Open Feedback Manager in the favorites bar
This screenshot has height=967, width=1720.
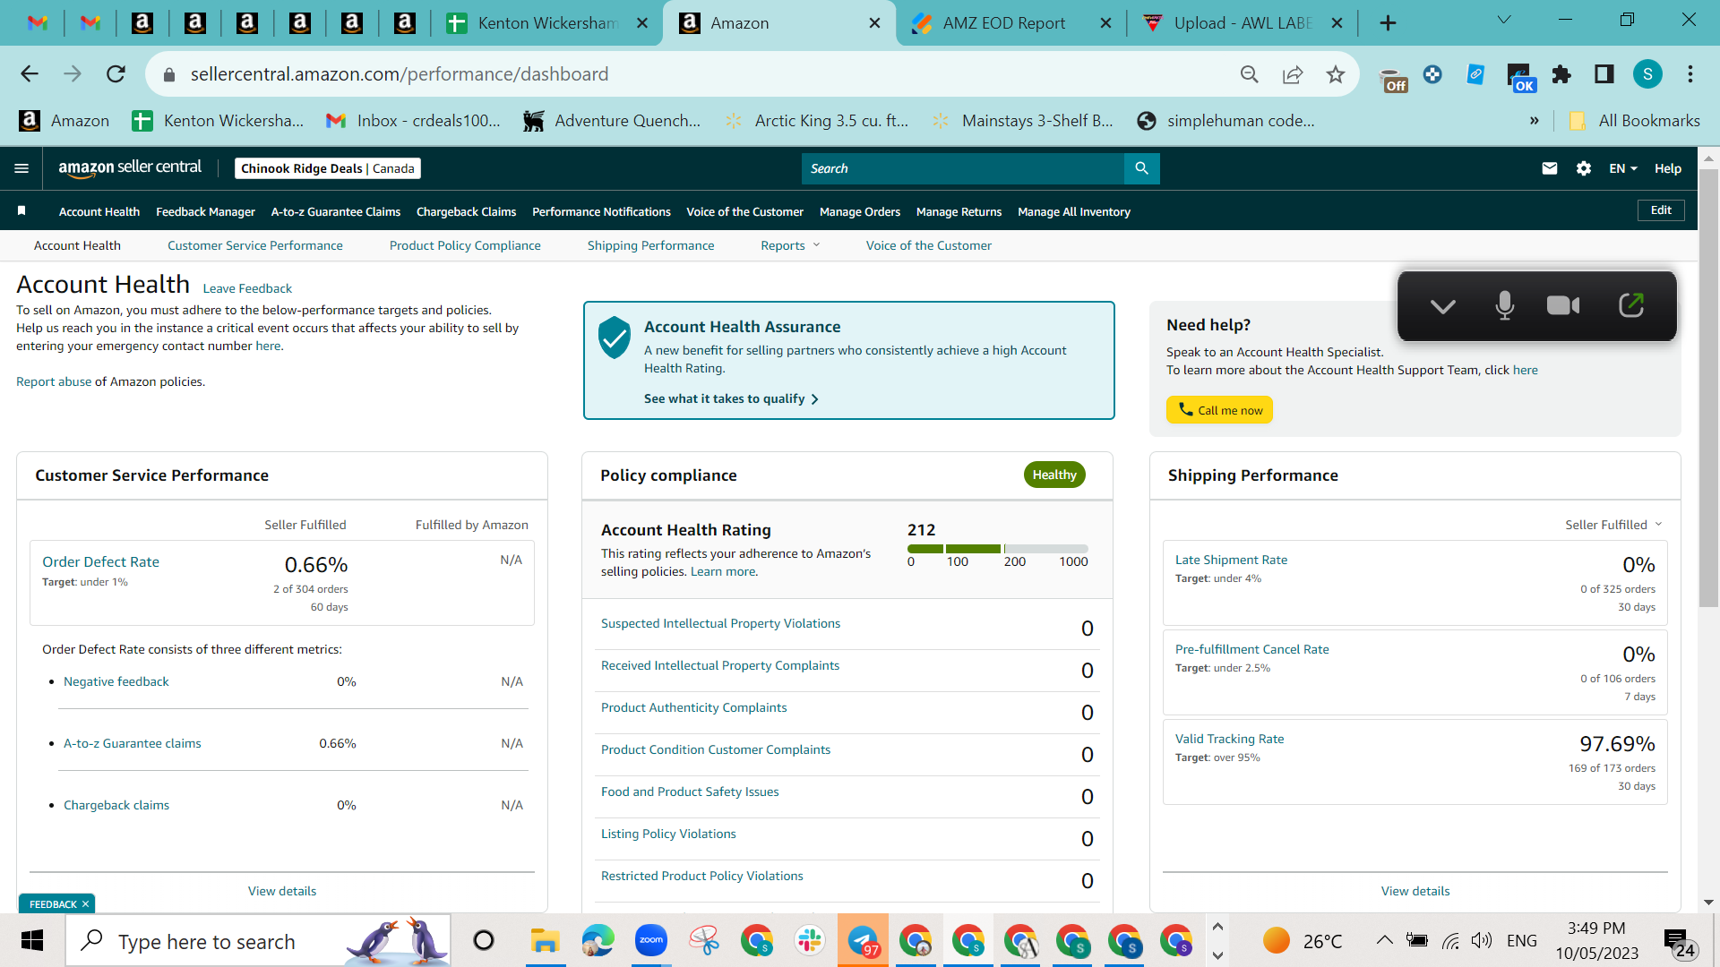205,211
